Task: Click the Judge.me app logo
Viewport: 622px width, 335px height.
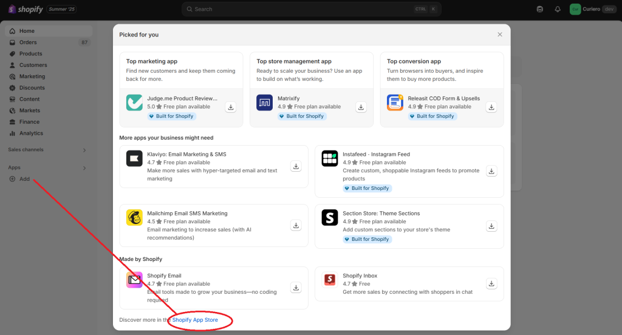Action: [134, 103]
